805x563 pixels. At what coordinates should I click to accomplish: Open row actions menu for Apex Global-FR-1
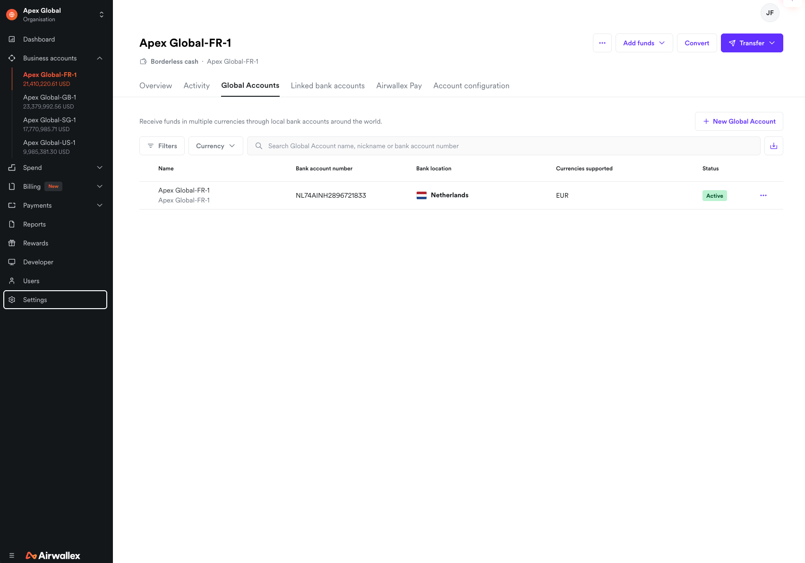(x=763, y=195)
